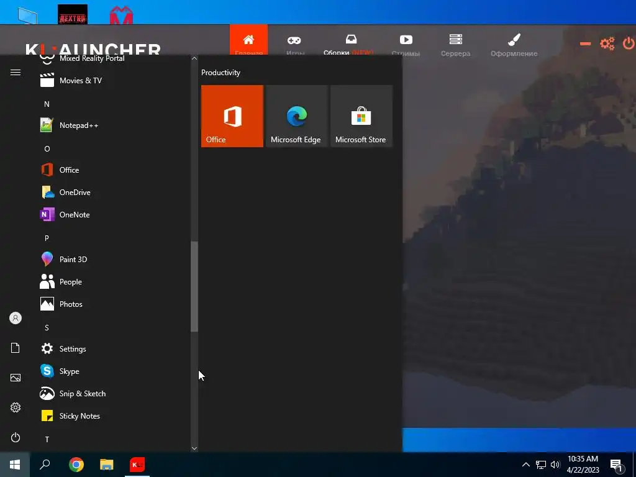Open the streams tab in KLauncher
The image size is (636, 477).
406,45
